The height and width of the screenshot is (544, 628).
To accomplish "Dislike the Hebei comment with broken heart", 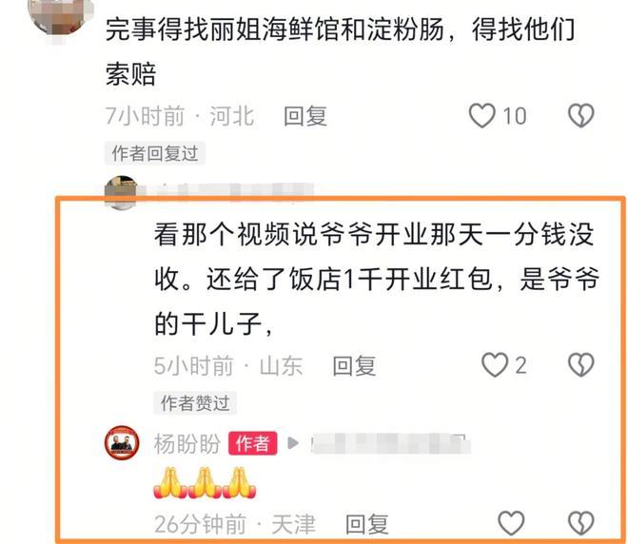I will point(580,116).
